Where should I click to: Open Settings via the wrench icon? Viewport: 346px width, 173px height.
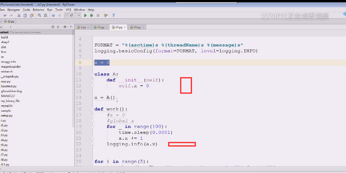coord(106,15)
